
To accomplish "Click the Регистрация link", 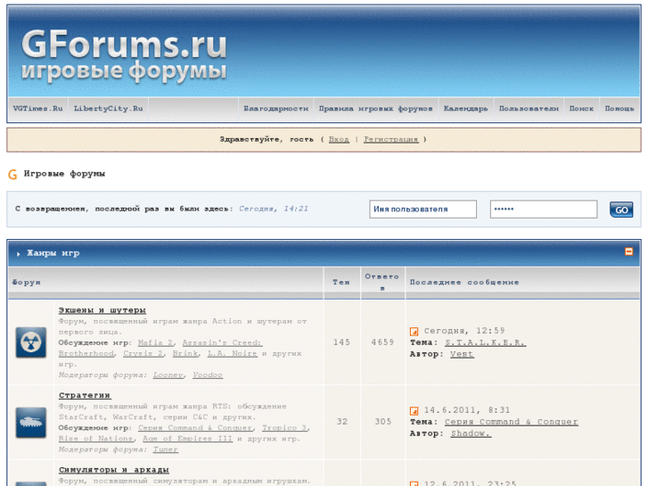I will [x=391, y=139].
